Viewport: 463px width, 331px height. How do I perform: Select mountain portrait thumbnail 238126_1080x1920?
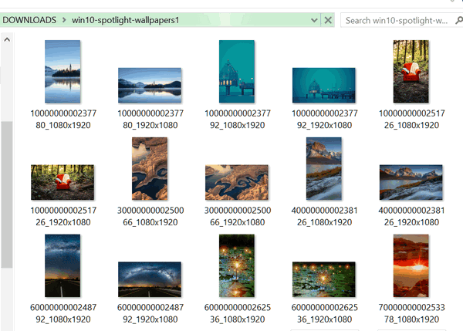click(x=324, y=169)
